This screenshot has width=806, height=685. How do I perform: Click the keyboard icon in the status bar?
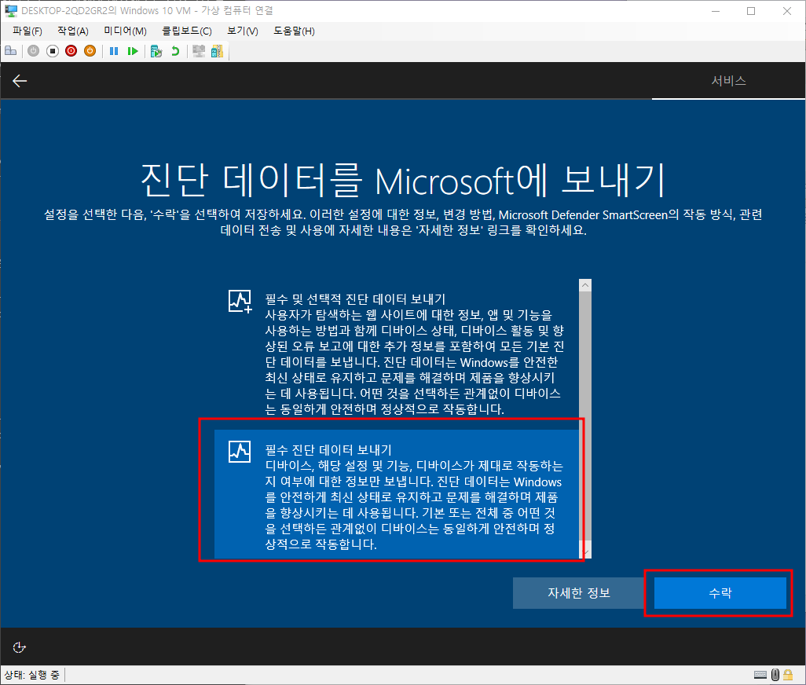tap(760, 674)
